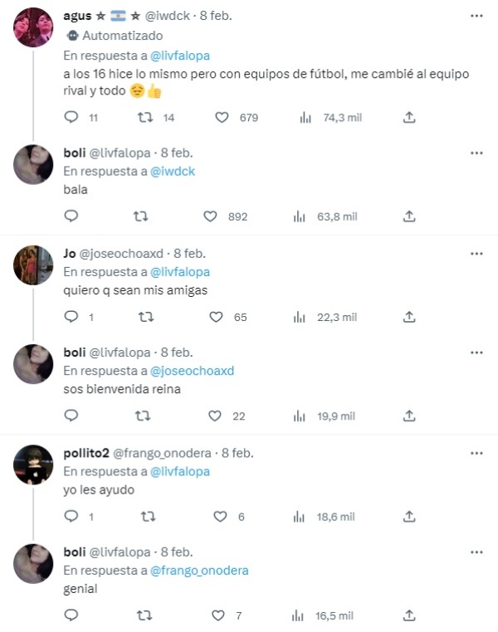Like boli's "bala" reply
This screenshot has width=498, height=632.
coord(211,216)
